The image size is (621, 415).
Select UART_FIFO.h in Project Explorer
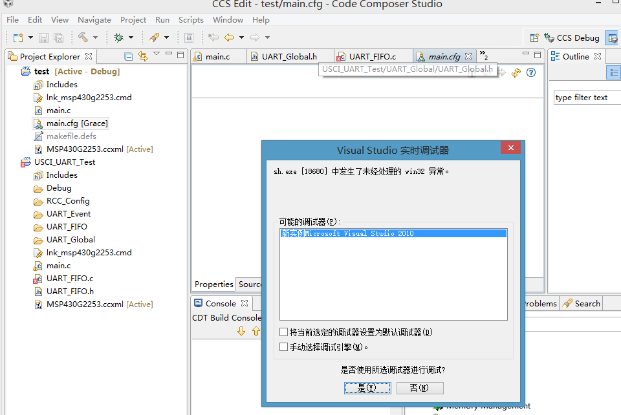click(x=64, y=292)
